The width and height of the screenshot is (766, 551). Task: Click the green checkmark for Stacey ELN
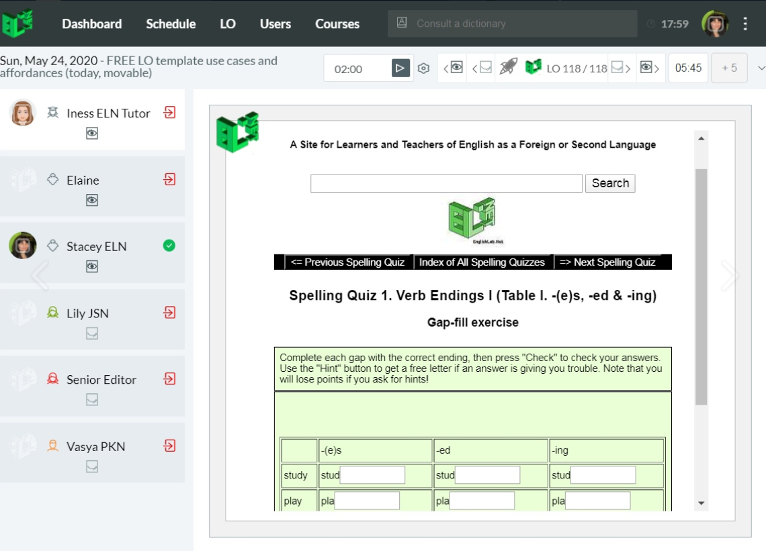coord(169,246)
